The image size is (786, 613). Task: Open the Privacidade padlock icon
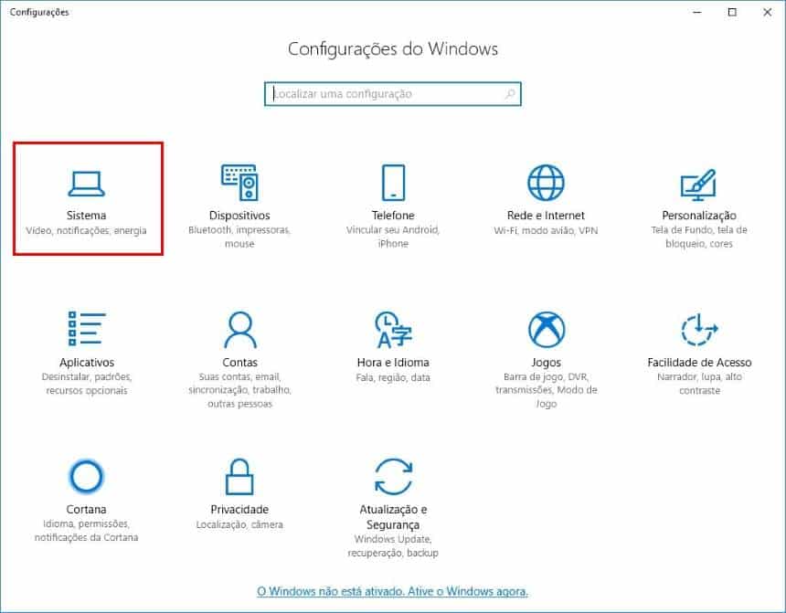click(x=239, y=477)
